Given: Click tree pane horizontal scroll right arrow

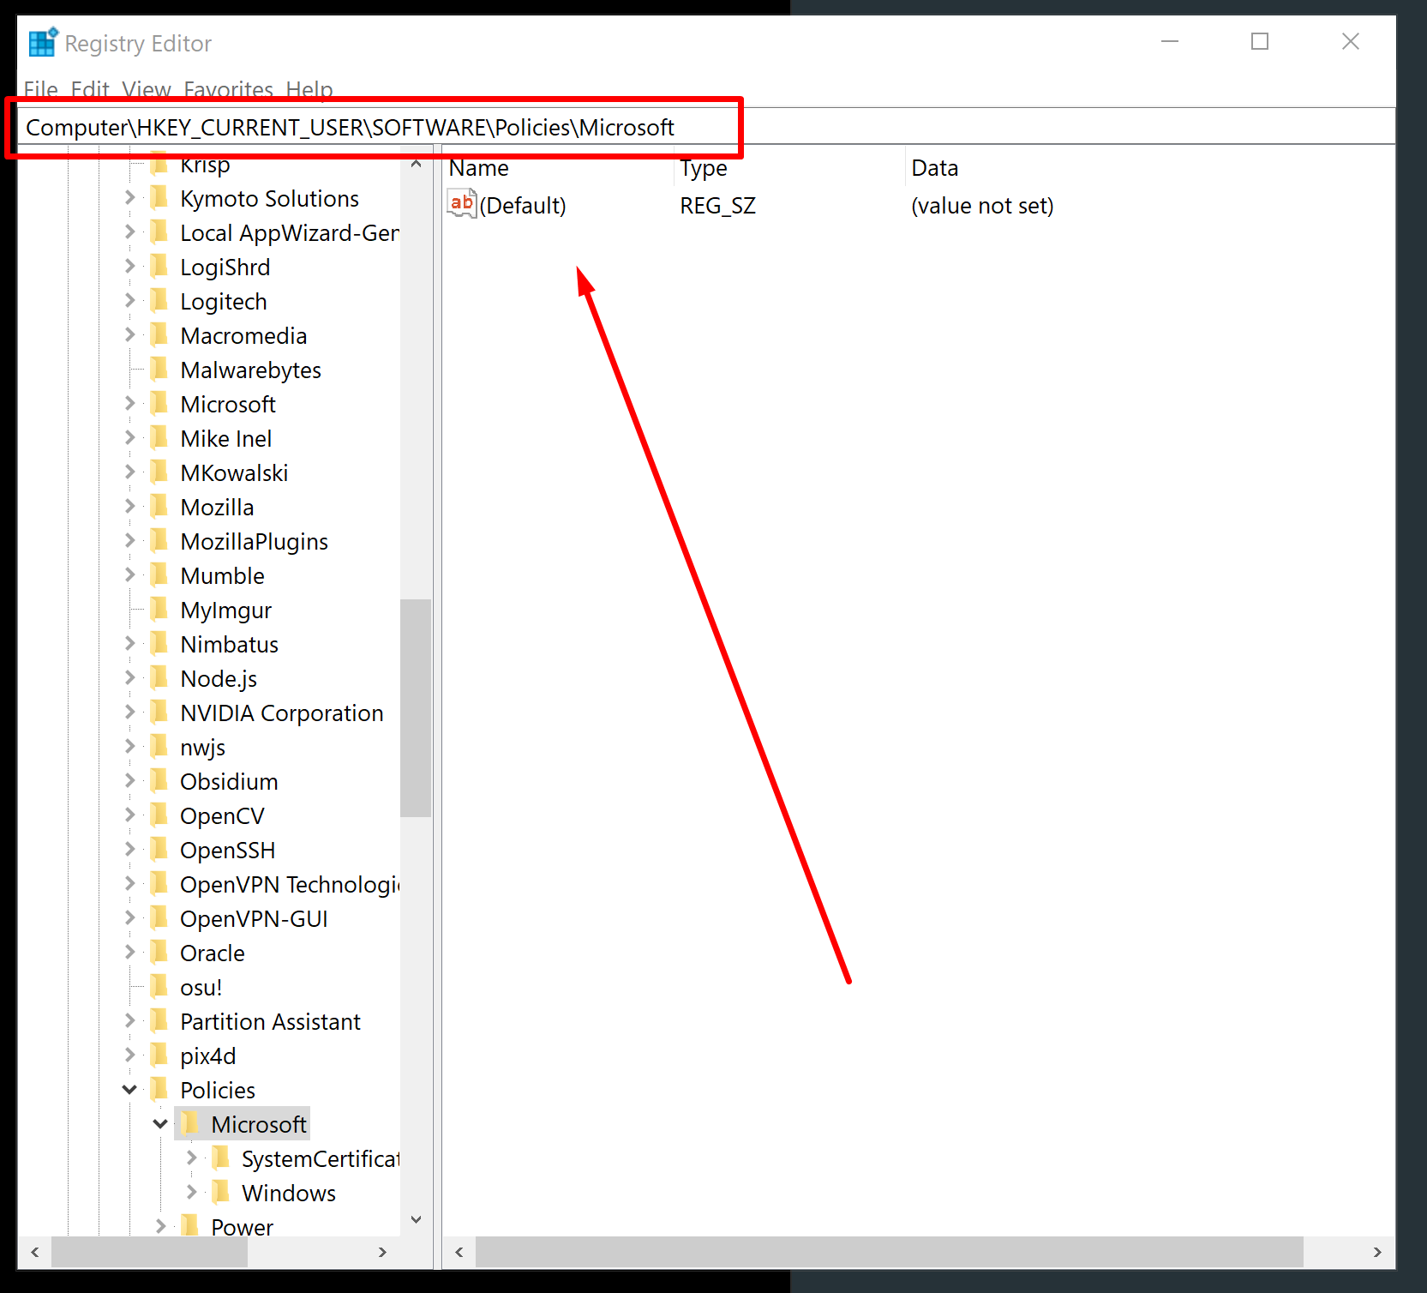Looking at the screenshot, I should 382,1252.
